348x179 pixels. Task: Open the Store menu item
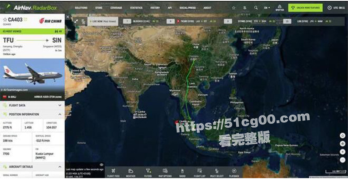[x=99, y=8]
